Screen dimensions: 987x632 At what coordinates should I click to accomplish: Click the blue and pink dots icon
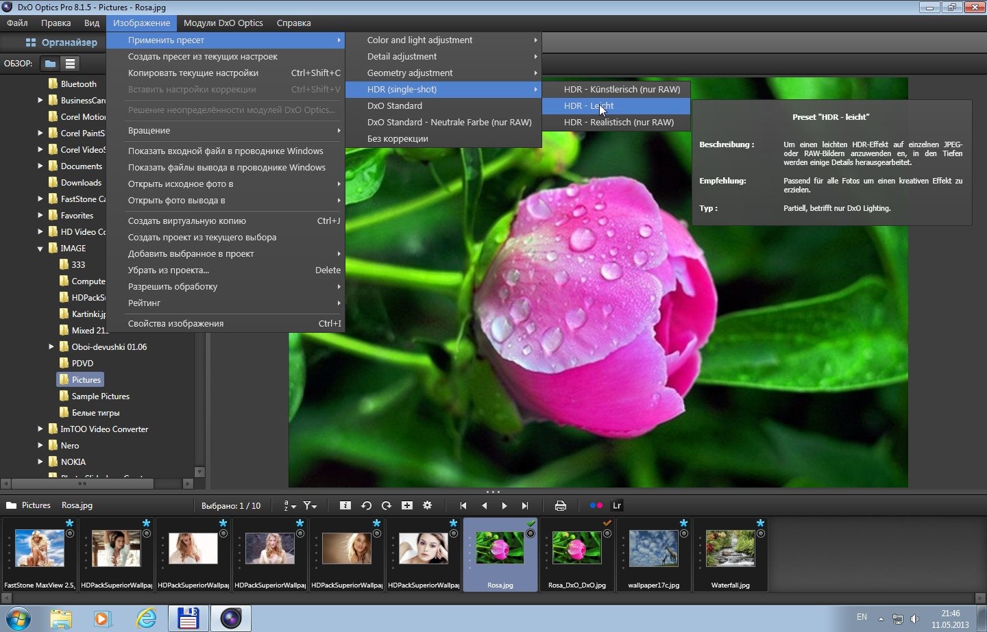pyautogui.click(x=596, y=505)
